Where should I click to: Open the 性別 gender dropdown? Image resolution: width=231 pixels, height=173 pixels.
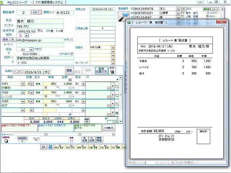tap(27, 36)
